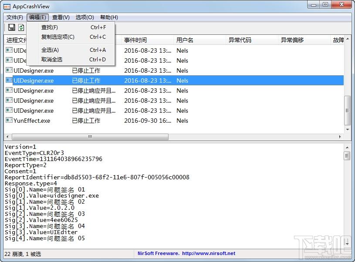Click the Sig[0].Value=uidesigner.exe line
Image resolution: width=355 pixels, height=262 pixels.
(x=52, y=195)
